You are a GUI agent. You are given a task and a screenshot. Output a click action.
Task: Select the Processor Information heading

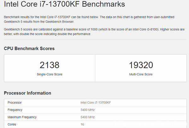pos(27,93)
